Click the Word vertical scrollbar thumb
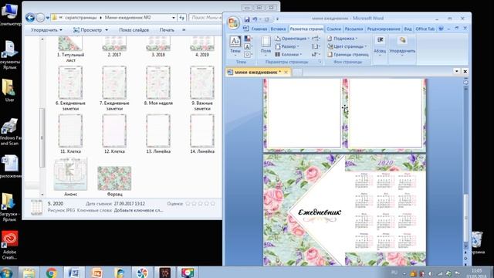Image resolution: width=494 pixels, height=278 pixels. (x=465, y=218)
